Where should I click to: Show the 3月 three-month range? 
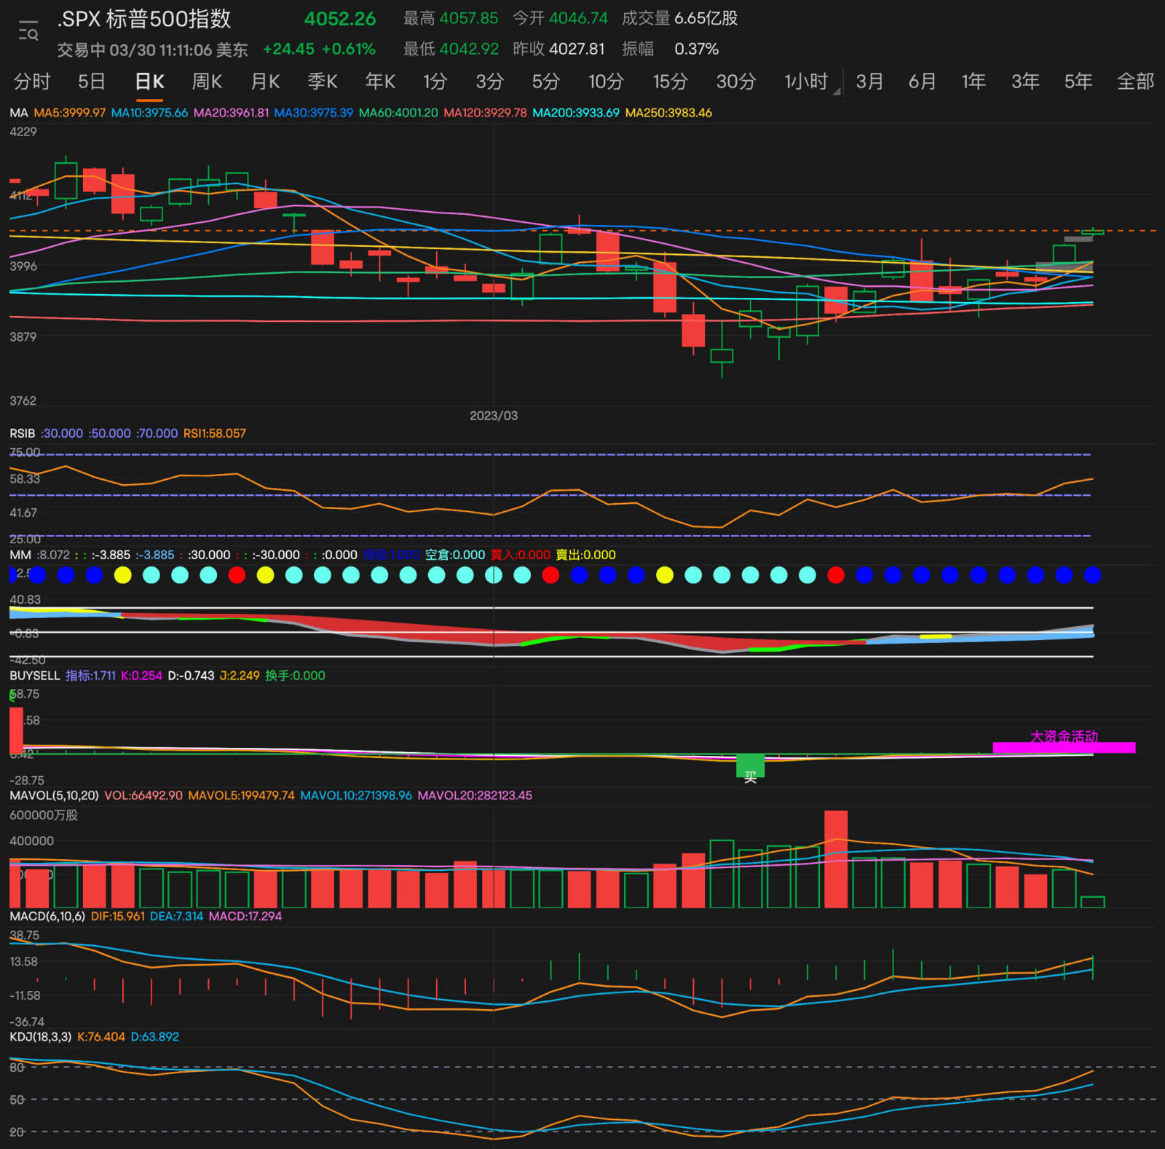coord(869,82)
